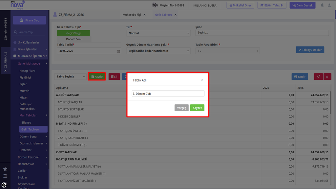Close ZZ_FİRMA_2 vertical tab with X

coord(5,71)
